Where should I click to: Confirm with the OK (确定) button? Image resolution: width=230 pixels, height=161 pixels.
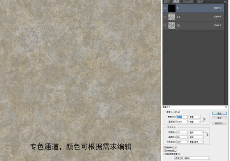(x=219, y=114)
